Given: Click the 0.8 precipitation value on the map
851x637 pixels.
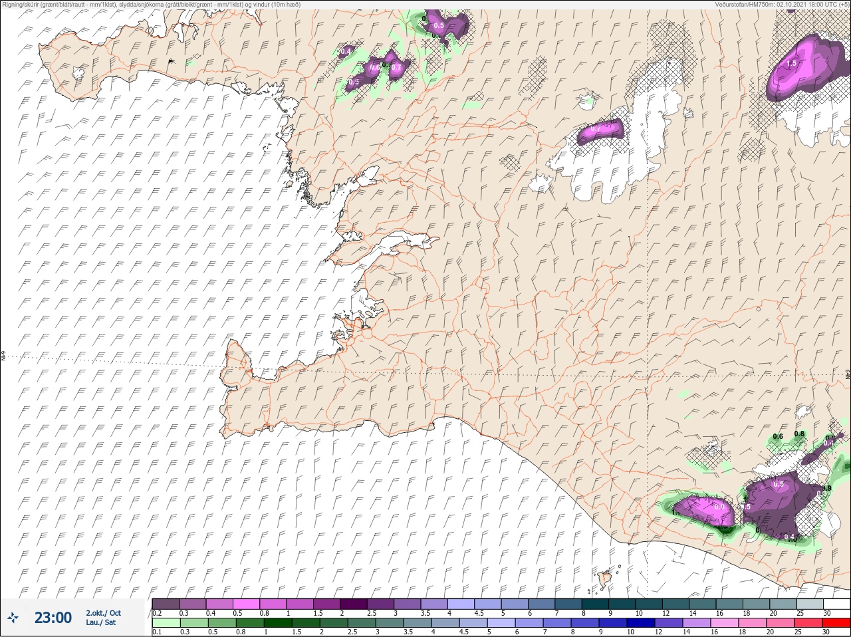Looking at the screenshot, I should (799, 434).
